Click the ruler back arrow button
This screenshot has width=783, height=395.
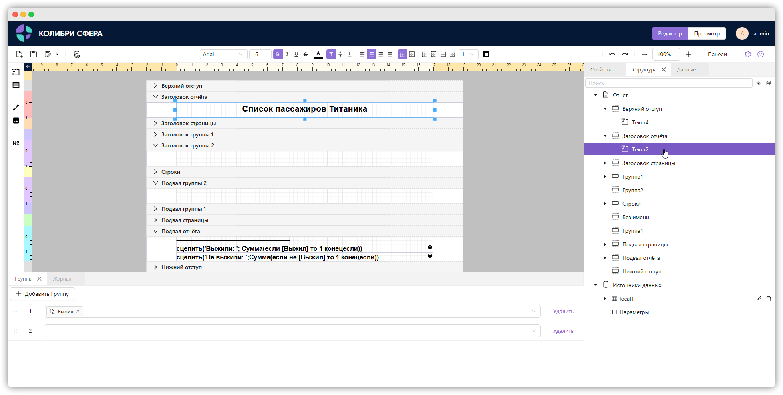[x=28, y=67]
